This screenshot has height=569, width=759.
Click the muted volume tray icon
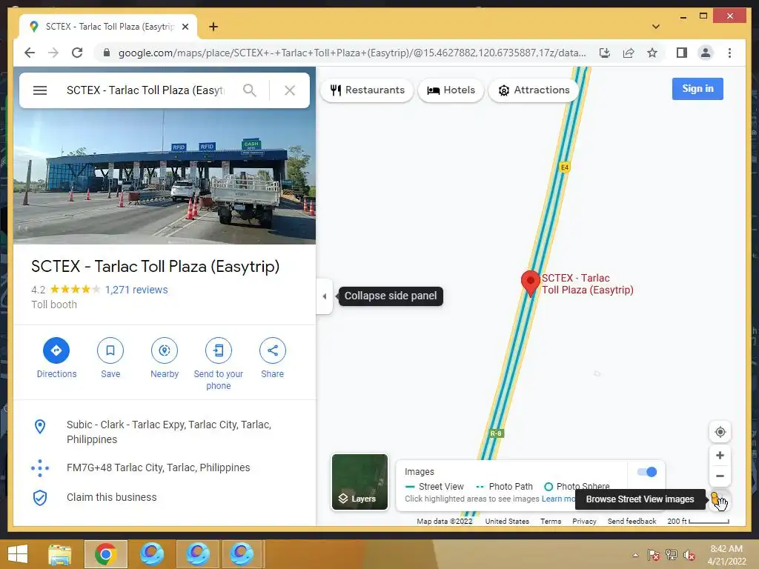coord(689,555)
